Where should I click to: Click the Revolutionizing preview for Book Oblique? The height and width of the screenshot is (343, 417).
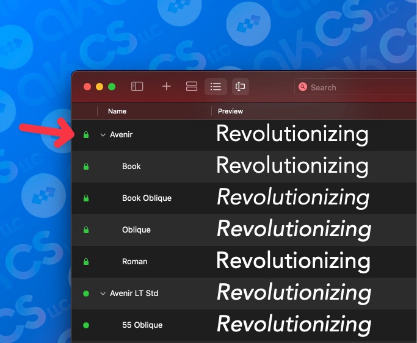tap(293, 198)
